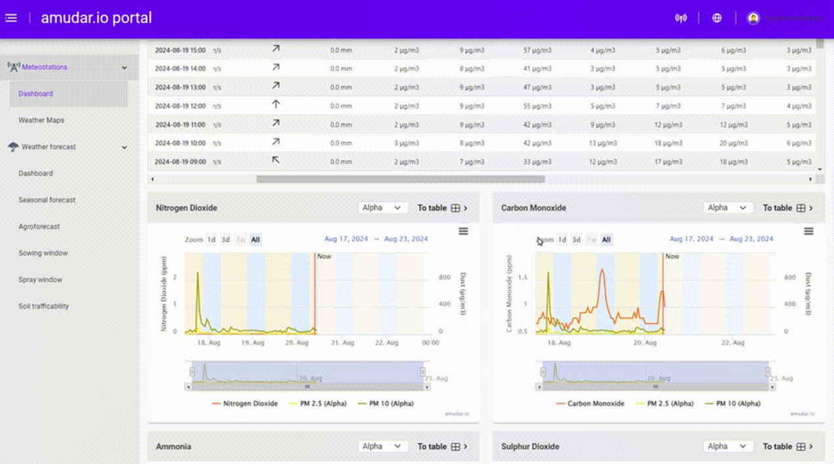Image resolution: width=834 pixels, height=464 pixels.
Task: Set Nitrogen Dioxide zoom to 1d
Action: 211,239
